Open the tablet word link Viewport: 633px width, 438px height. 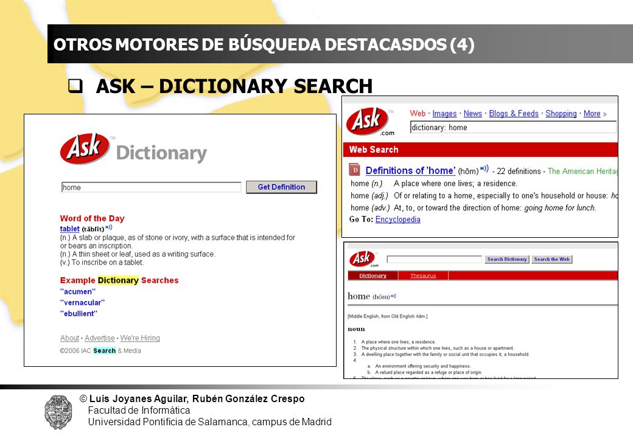click(x=70, y=229)
